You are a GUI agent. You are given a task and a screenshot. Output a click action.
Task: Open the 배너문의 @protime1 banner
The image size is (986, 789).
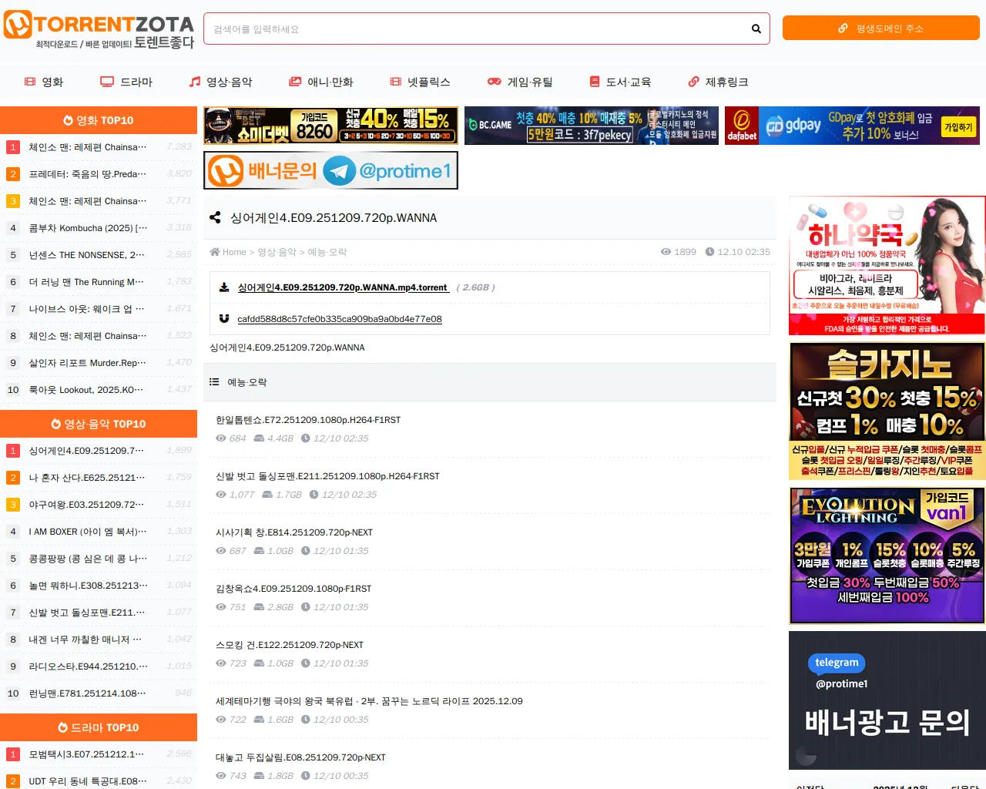click(331, 170)
